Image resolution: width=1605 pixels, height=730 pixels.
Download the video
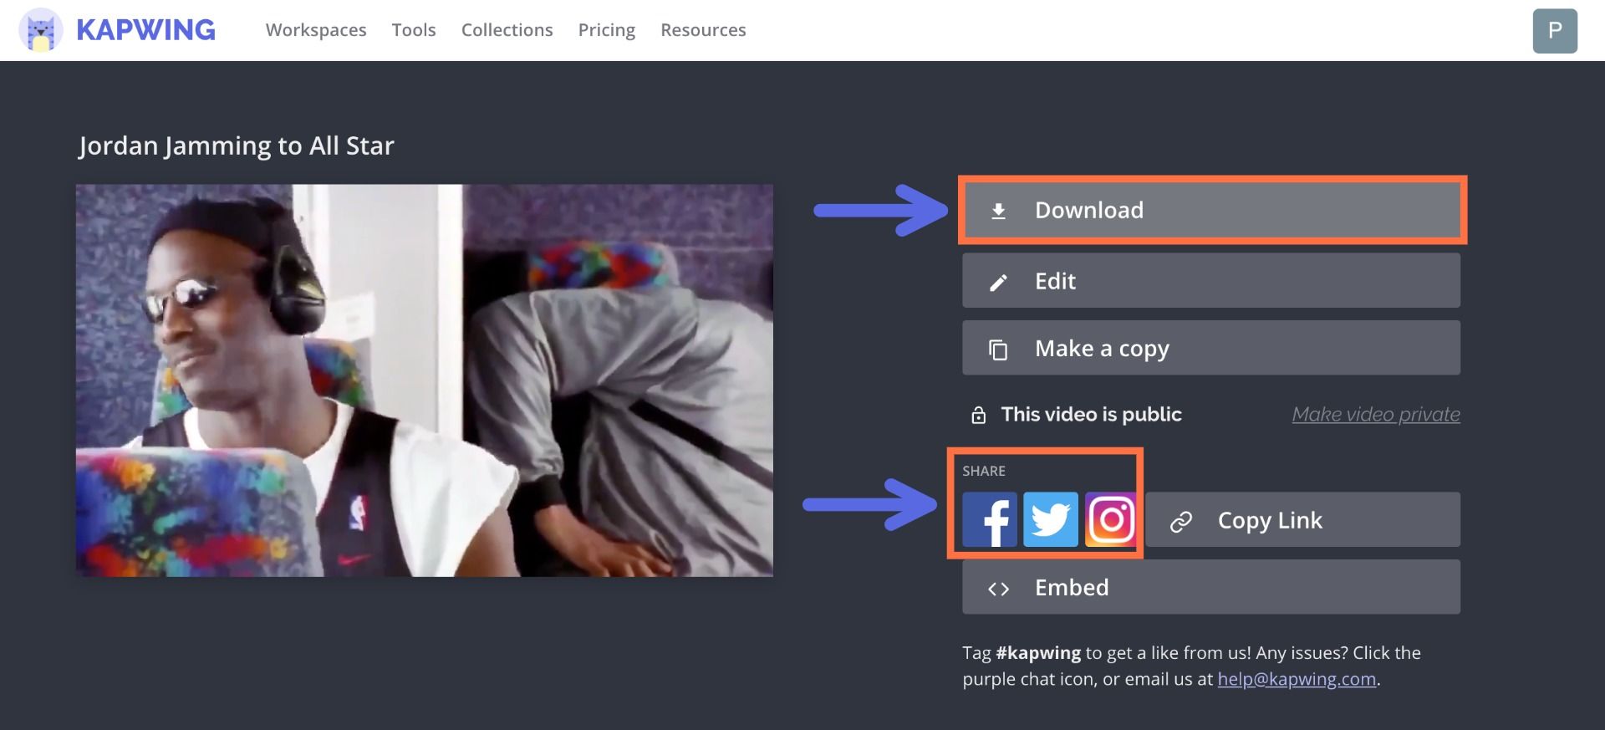tap(1210, 211)
